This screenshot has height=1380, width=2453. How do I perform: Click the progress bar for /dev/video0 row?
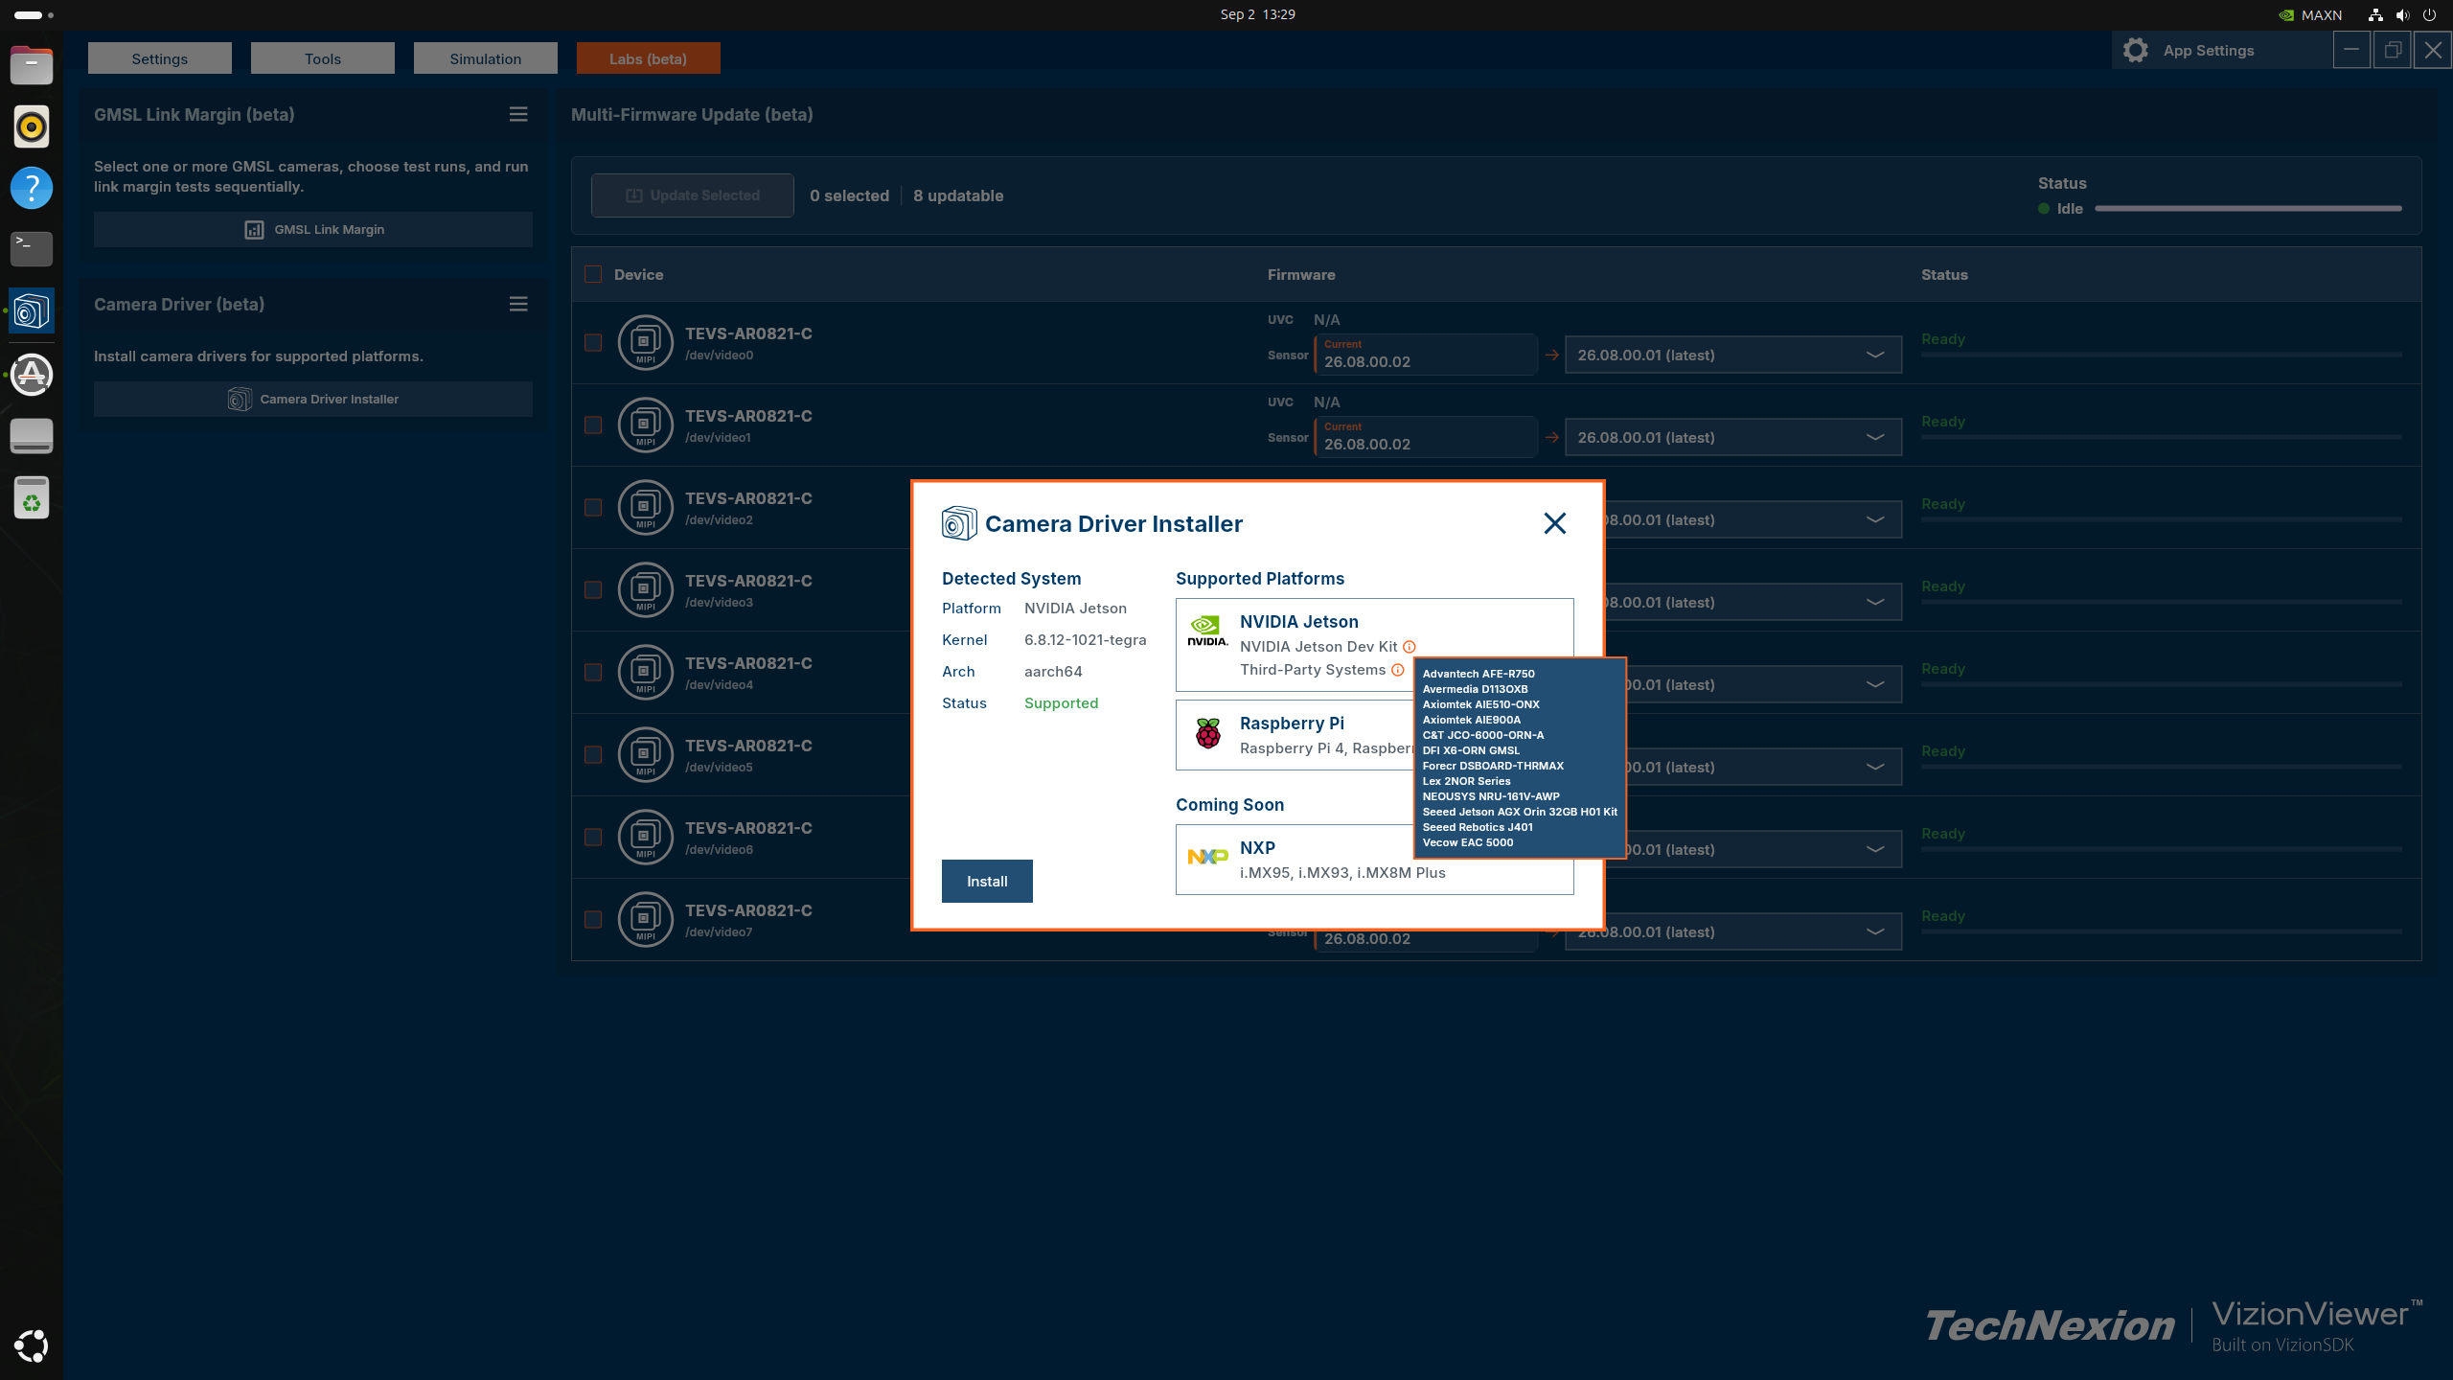coord(2162,356)
